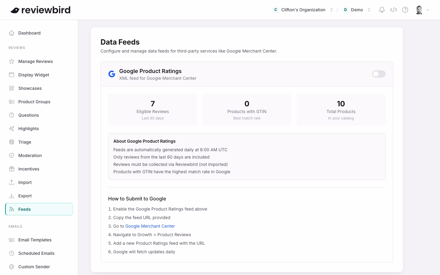Viewport: 440px width, 275px height.
Task: Click 'Navigate to Growth > Product Reviews' step
Action: (150, 235)
